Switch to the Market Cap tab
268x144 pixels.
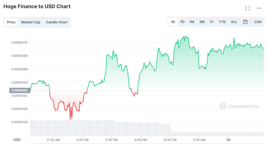pyautogui.click(x=31, y=22)
